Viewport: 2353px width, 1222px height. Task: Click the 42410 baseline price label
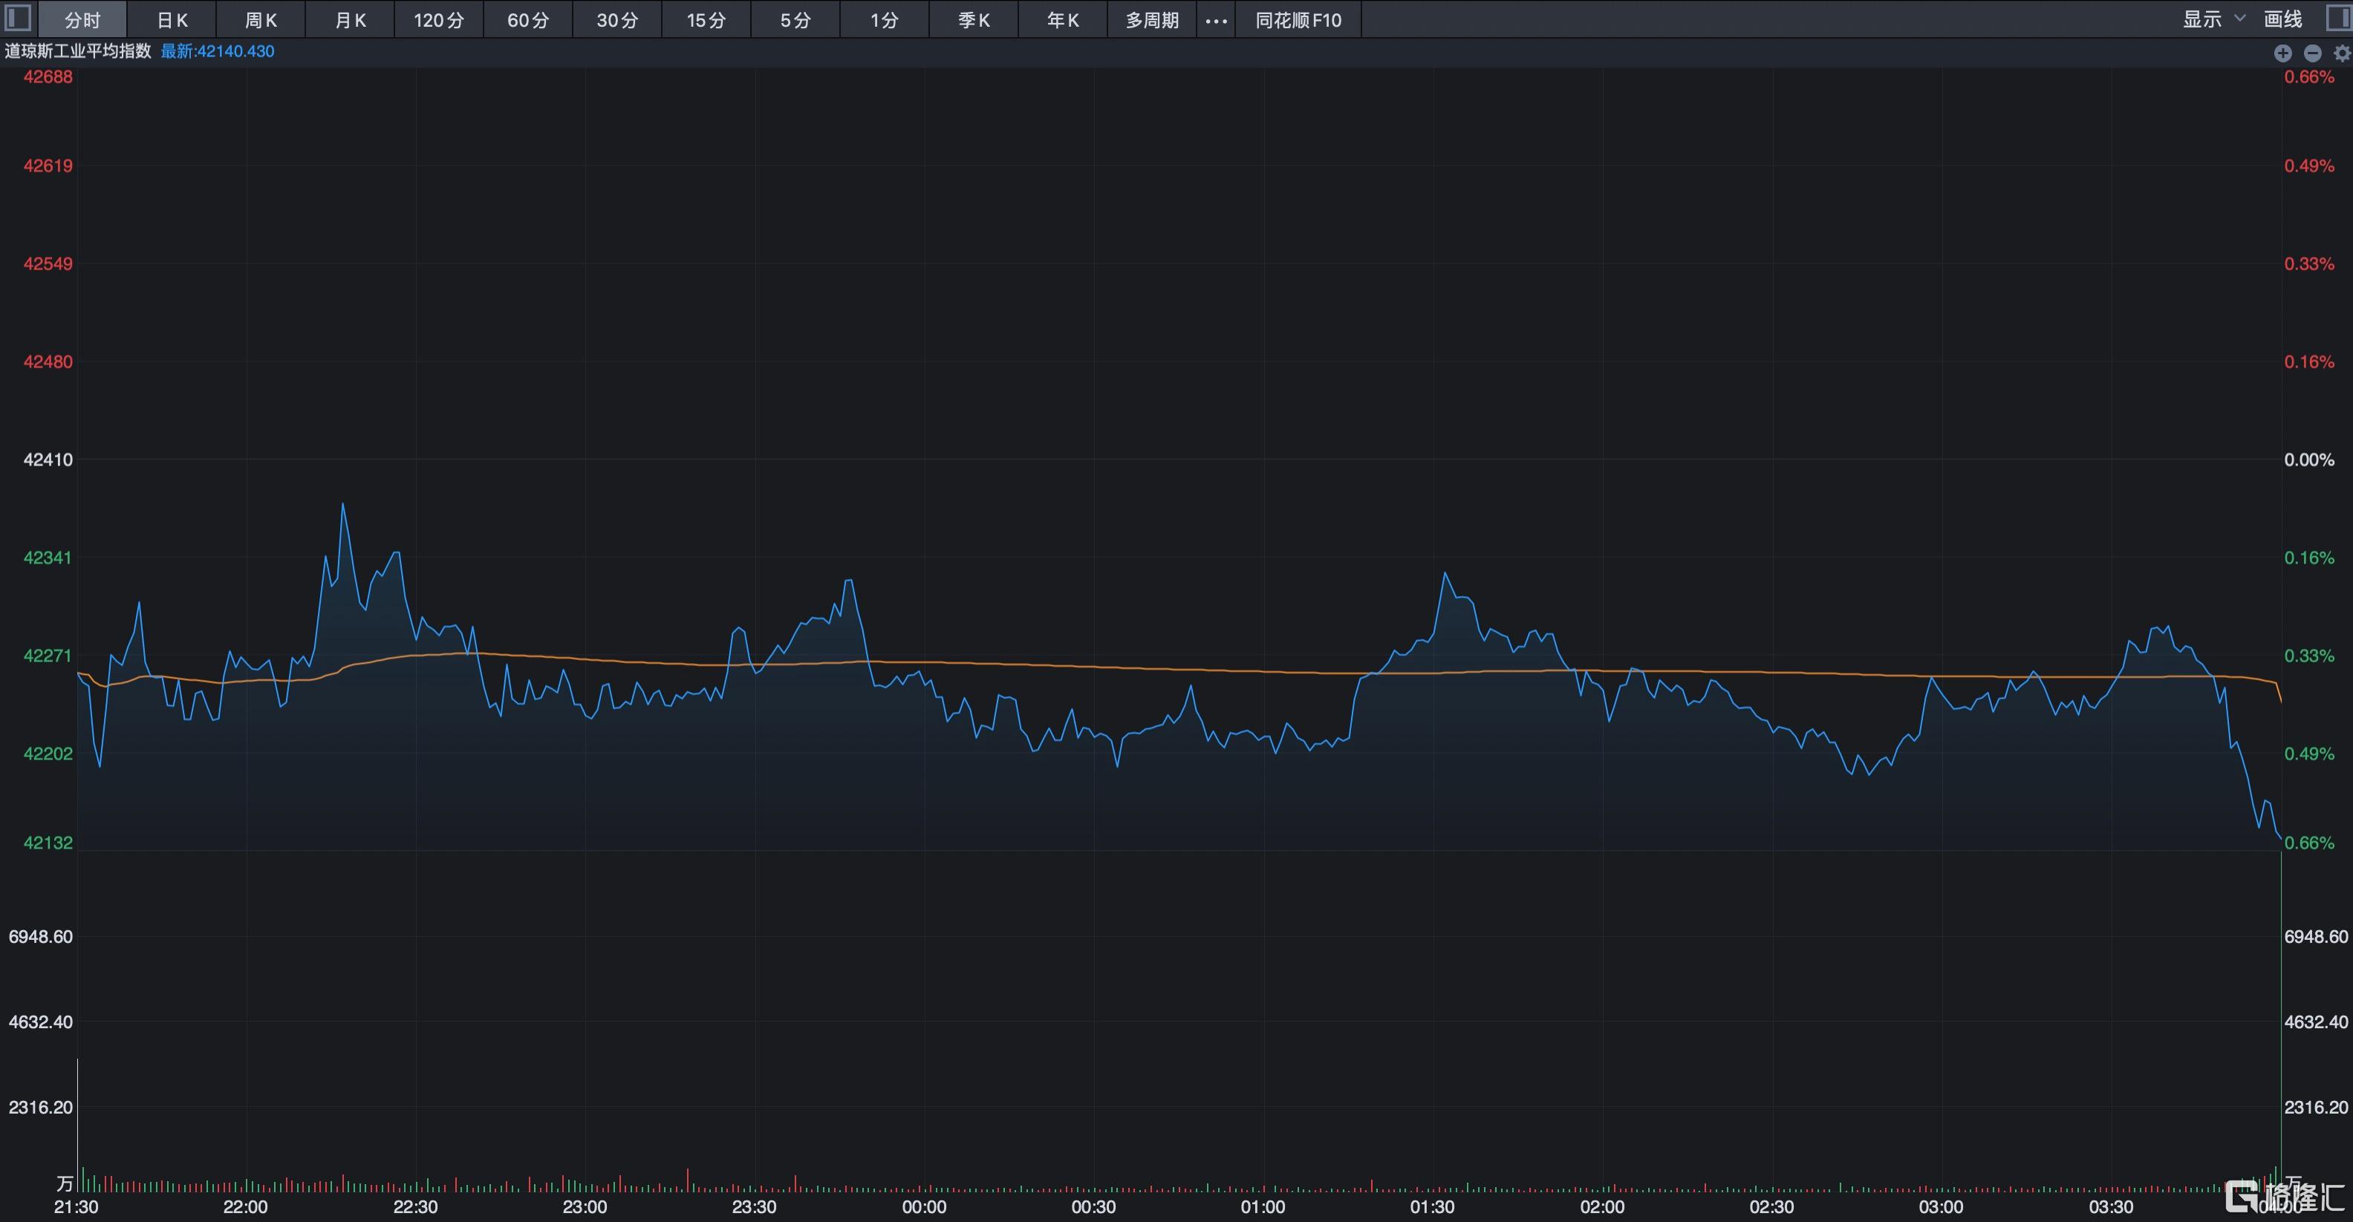[x=48, y=460]
